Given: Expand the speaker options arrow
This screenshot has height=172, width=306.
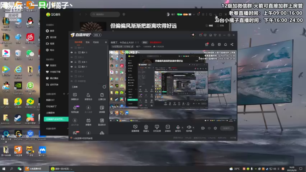Looking at the screenshot, I should point(194,128).
